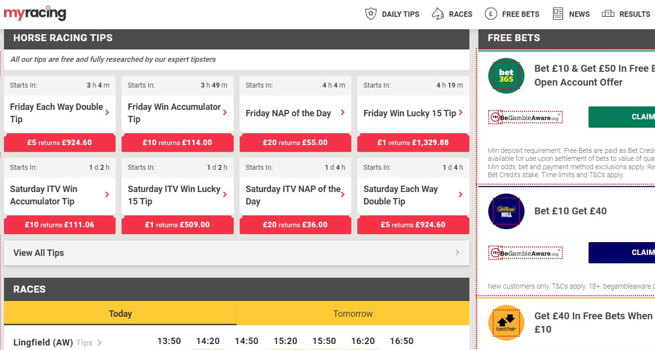Switch to the Tomorrow races tab
Image resolution: width=655 pixels, height=350 pixels.
(x=353, y=313)
